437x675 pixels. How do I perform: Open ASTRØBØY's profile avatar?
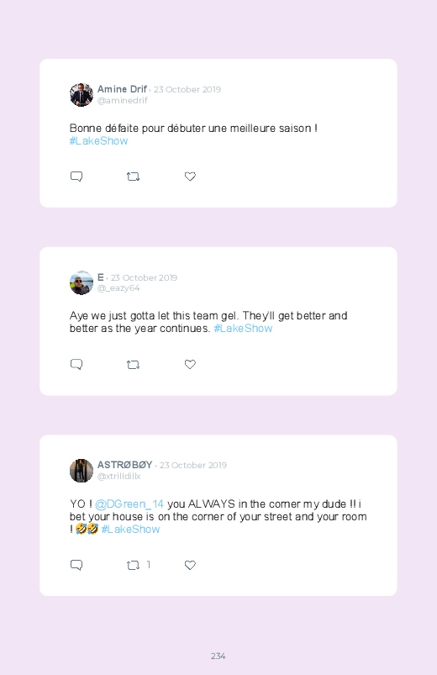pos(82,471)
